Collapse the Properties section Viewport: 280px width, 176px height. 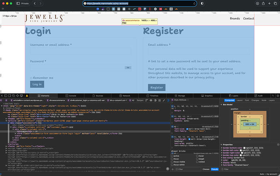(x=222, y=145)
